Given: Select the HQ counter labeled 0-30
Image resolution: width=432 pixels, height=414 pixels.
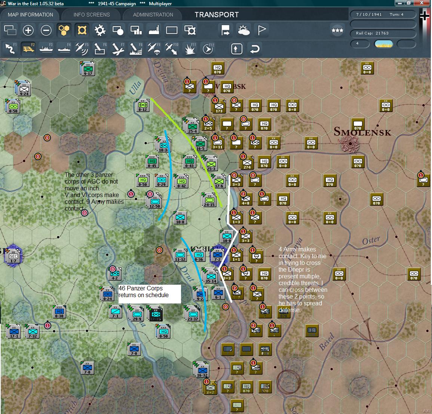Looking at the screenshot, I should click(59, 312).
